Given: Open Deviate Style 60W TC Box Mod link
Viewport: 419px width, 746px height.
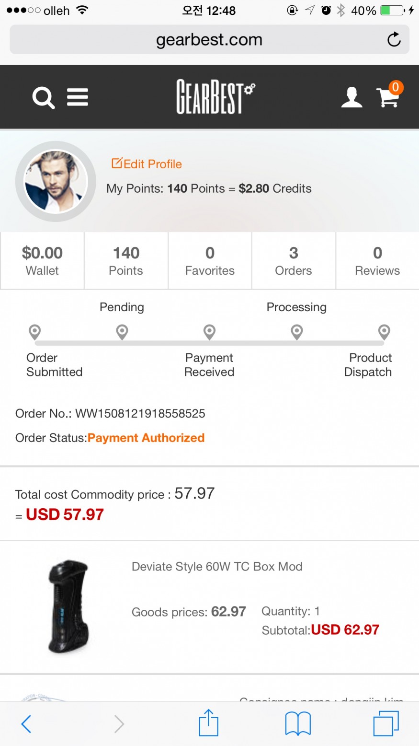Looking at the screenshot, I should pos(217,567).
